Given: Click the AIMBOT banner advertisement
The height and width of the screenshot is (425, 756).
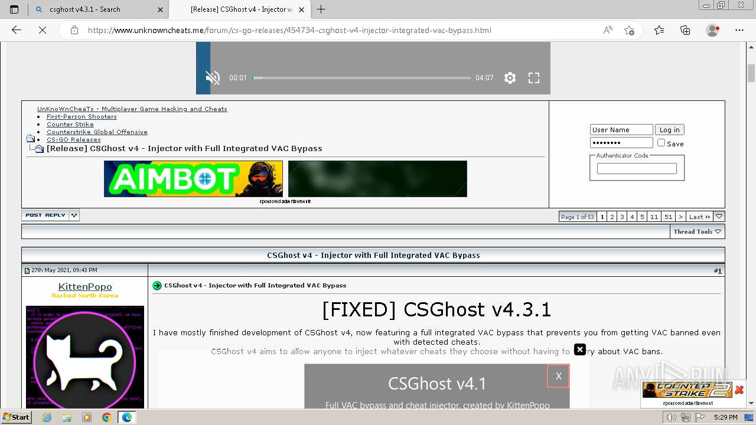Looking at the screenshot, I should pos(193,179).
